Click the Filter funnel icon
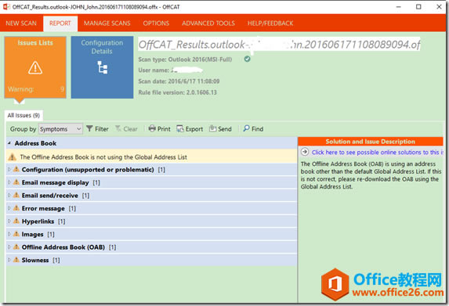This screenshot has width=449, height=306. click(x=89, y=128)
